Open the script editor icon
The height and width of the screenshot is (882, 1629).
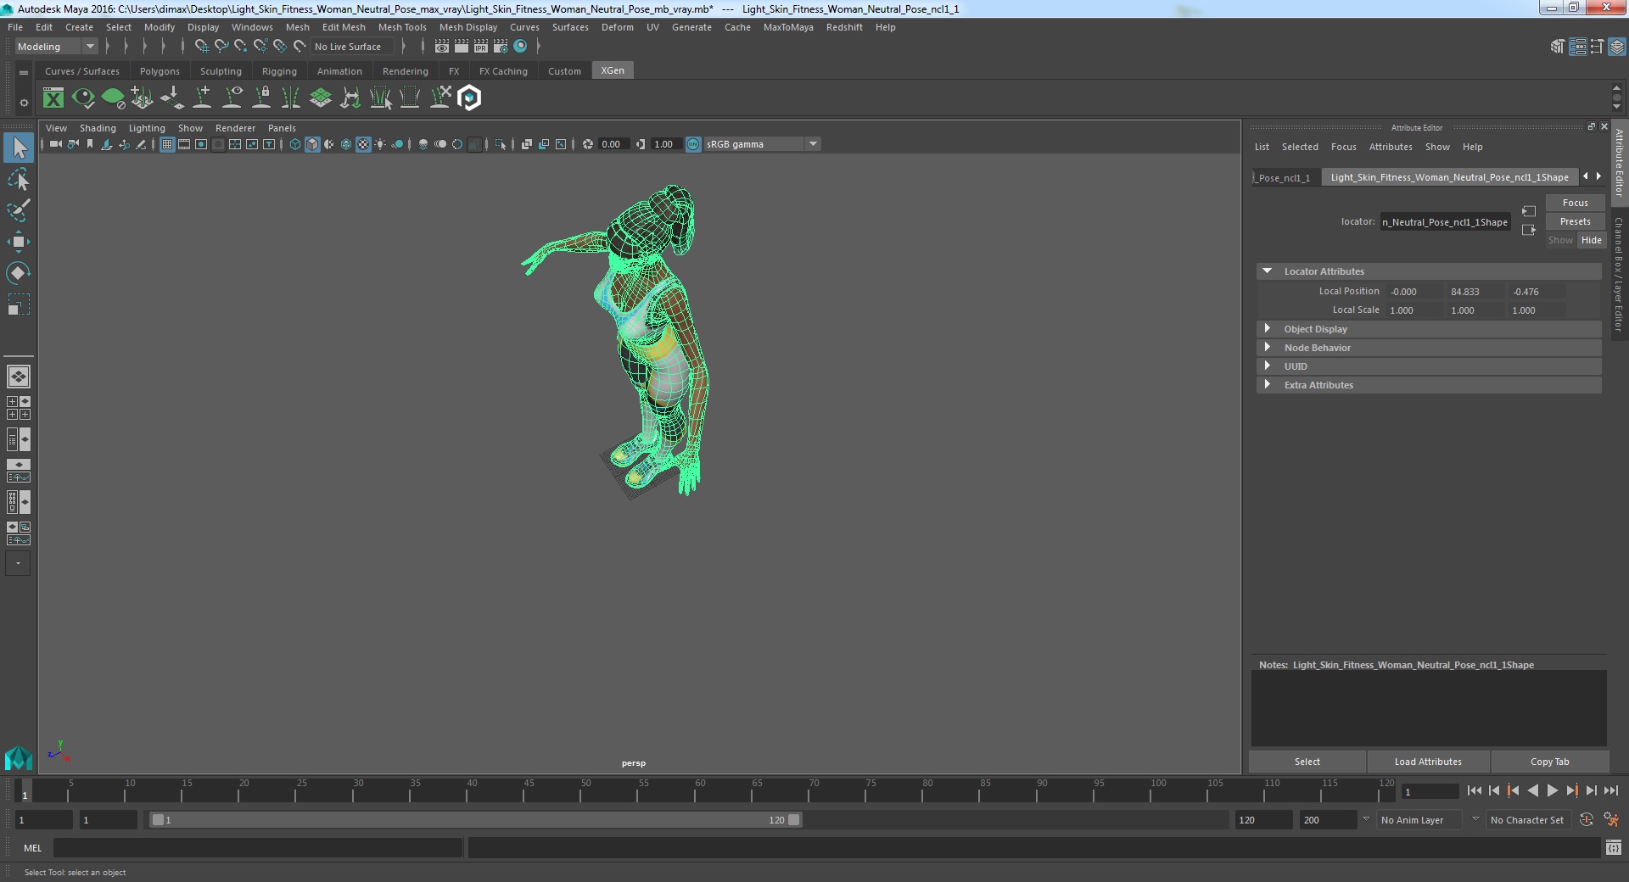[x=1613, y=847]
